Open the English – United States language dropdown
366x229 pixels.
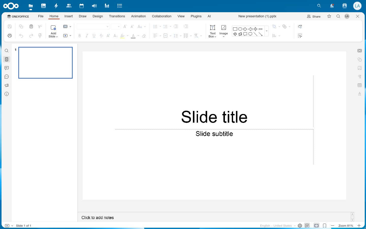(x=278, y=226)
